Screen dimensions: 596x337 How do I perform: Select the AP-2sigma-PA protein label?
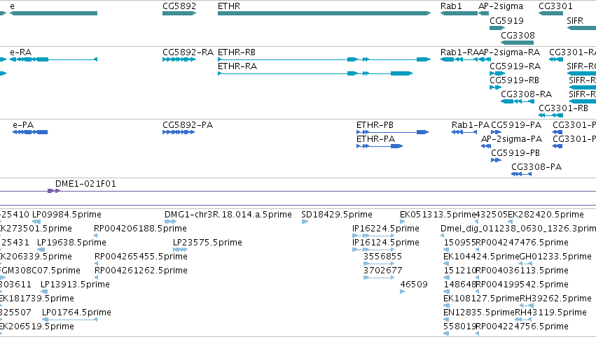512,139
